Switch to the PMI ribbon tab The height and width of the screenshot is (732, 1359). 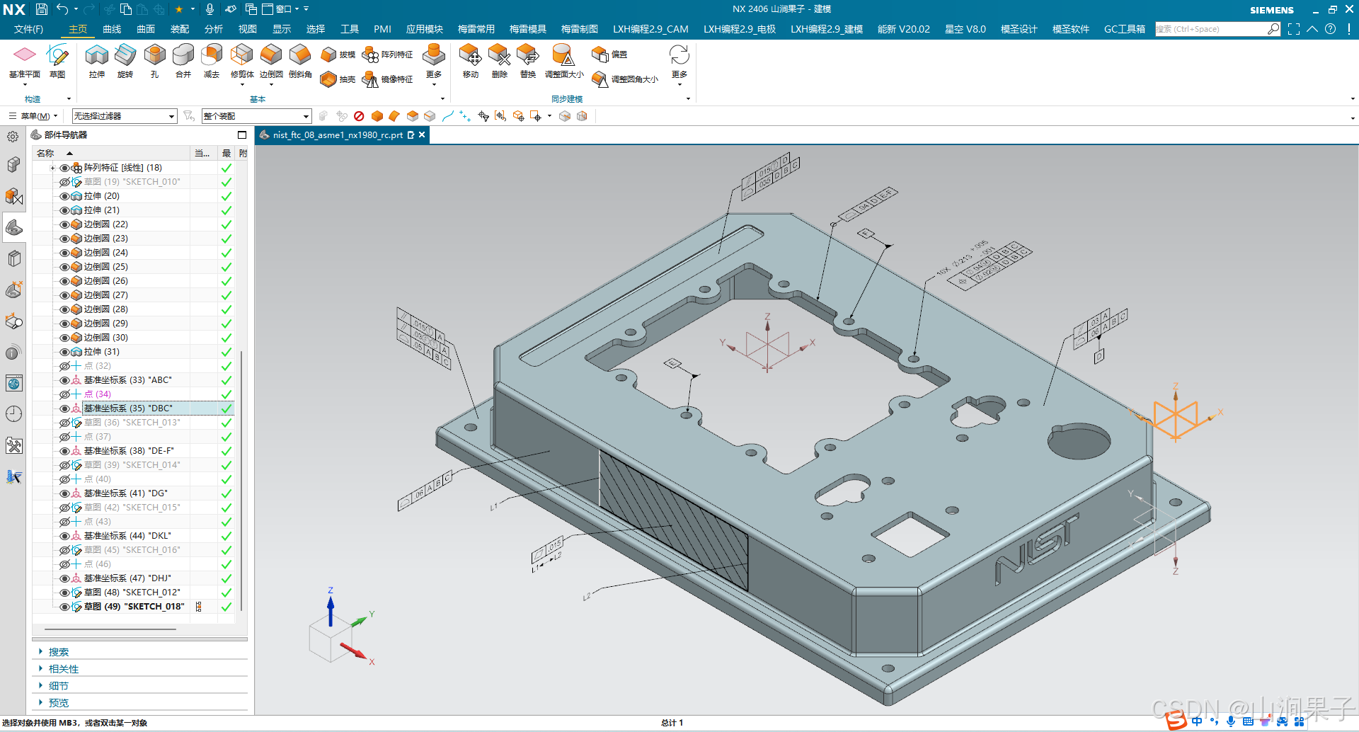point(382,29)
